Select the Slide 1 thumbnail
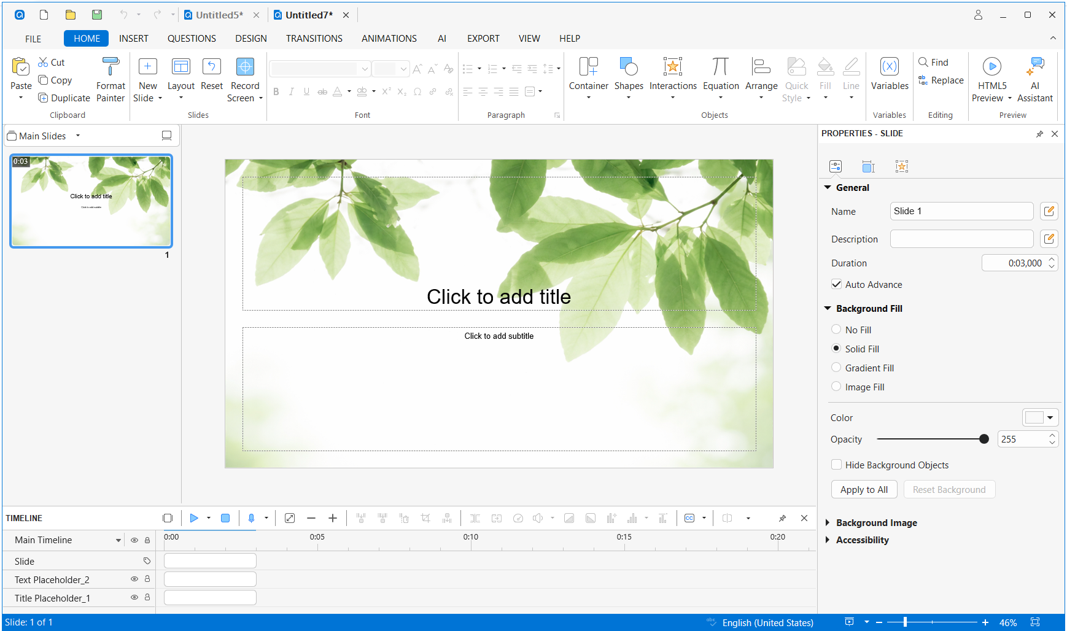The width and height of the screenshot is (1067, 631). [91, 201]
